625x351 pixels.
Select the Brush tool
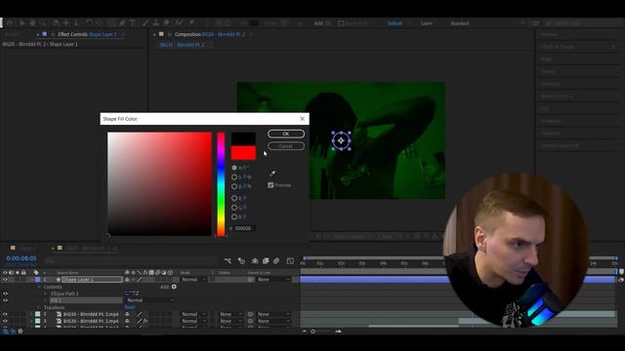[x=146, y=23]
